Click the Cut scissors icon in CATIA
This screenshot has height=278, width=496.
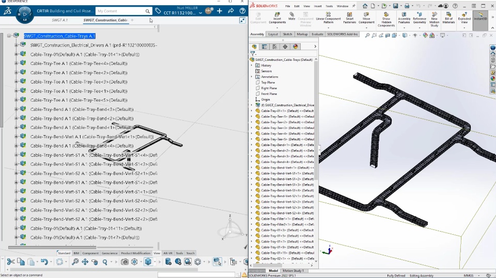11,261
